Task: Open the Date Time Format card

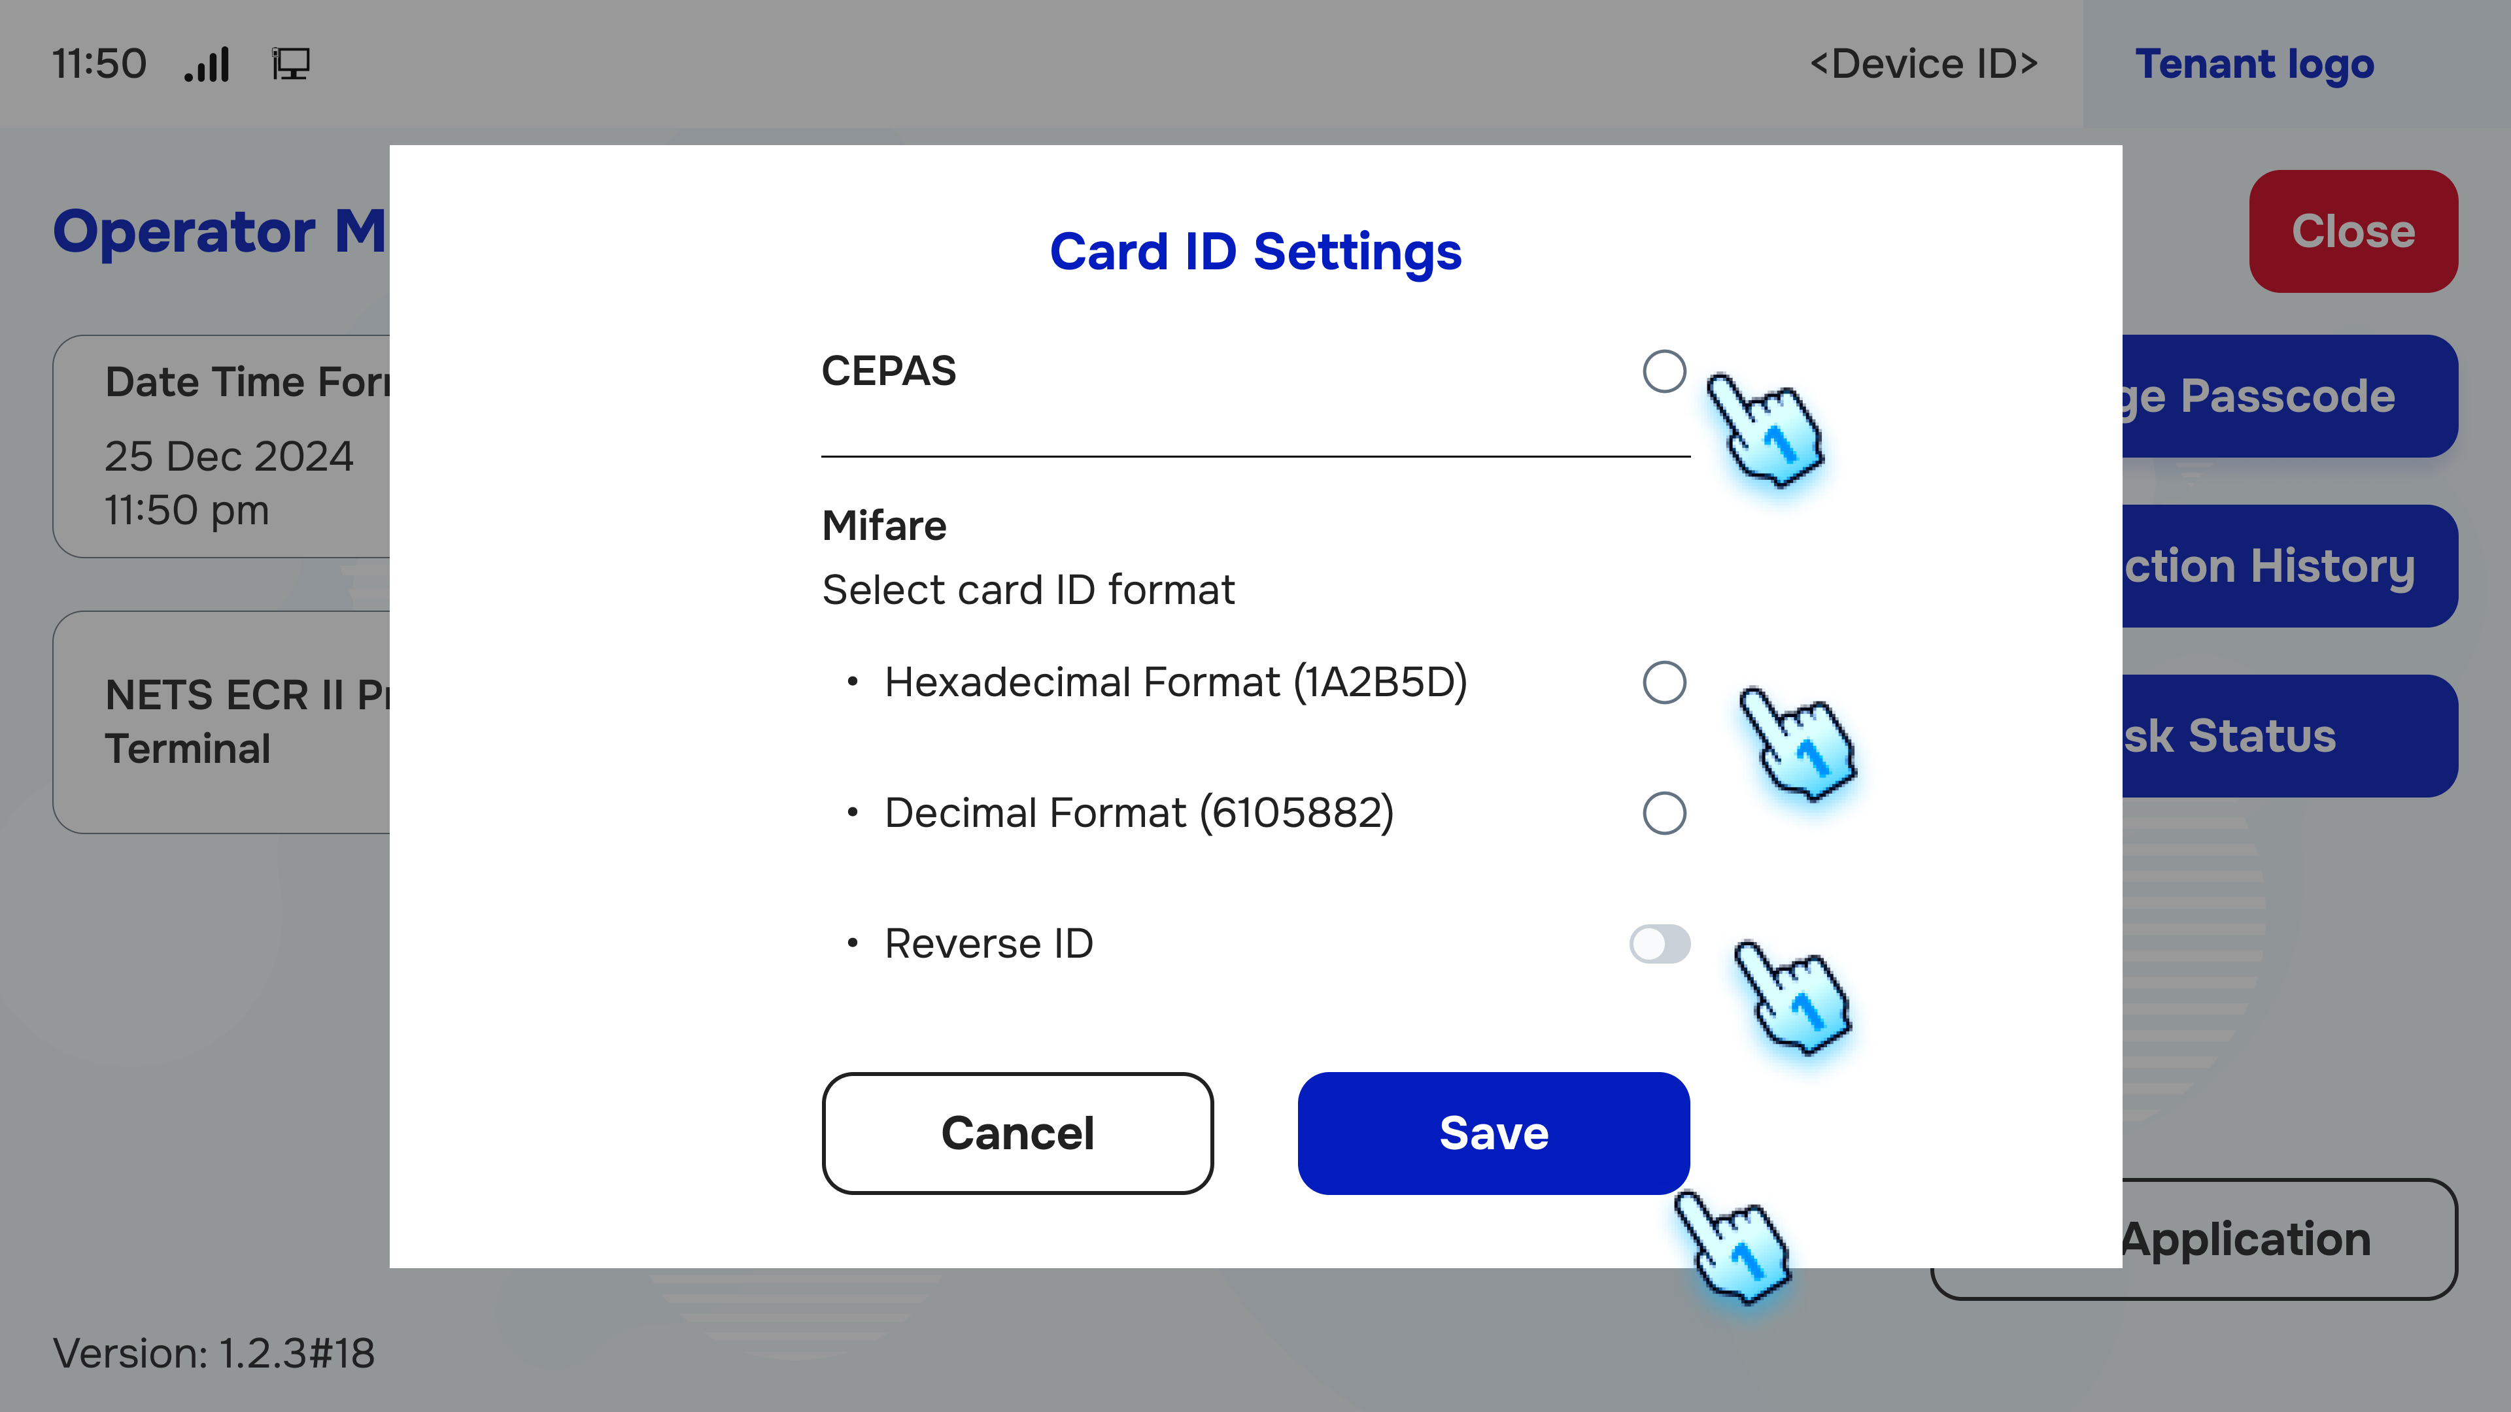Action: (222, 445)
